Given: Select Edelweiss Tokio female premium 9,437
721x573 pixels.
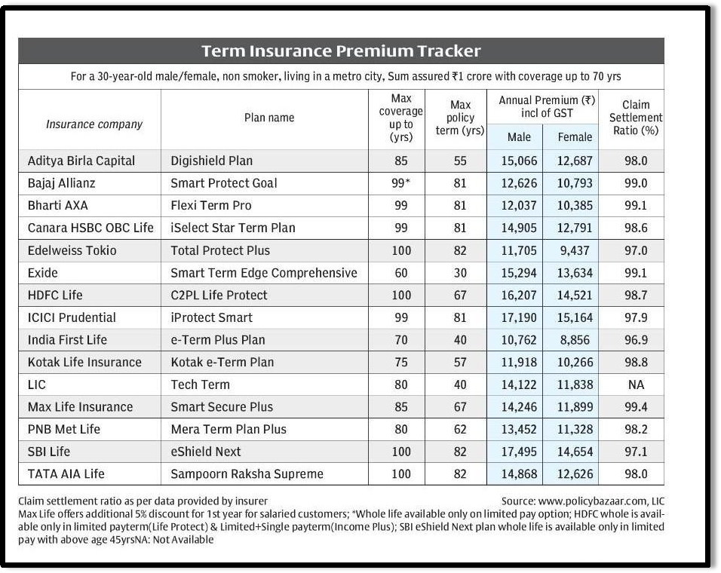Looking at the screenshot, I should 575,250.
